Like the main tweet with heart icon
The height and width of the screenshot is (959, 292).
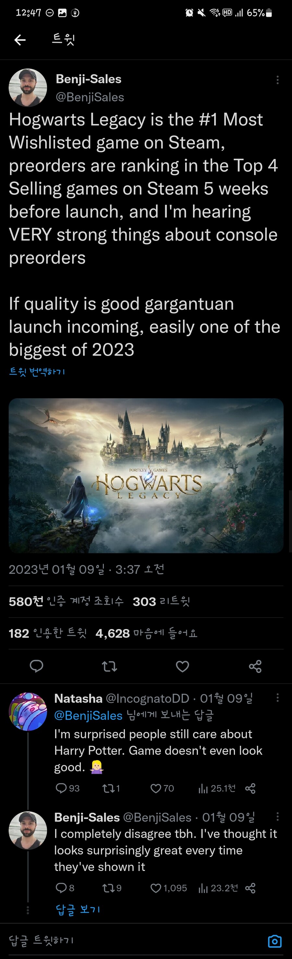[182, 666]
